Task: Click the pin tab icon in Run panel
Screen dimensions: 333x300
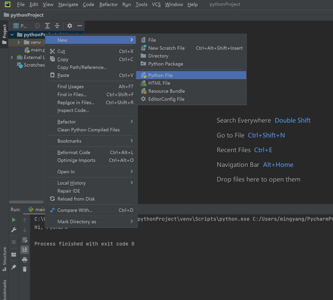Action: [x=14, y=267]
